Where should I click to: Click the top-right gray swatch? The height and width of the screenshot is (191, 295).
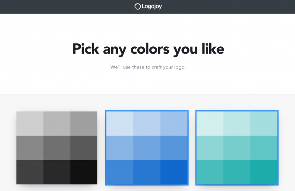coord(84,124)
